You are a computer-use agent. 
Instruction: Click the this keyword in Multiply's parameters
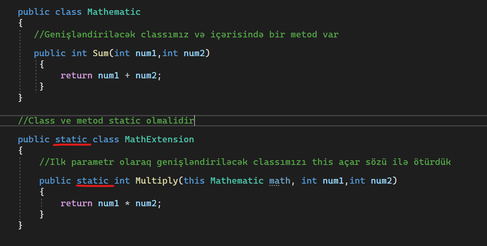[194, 181]
